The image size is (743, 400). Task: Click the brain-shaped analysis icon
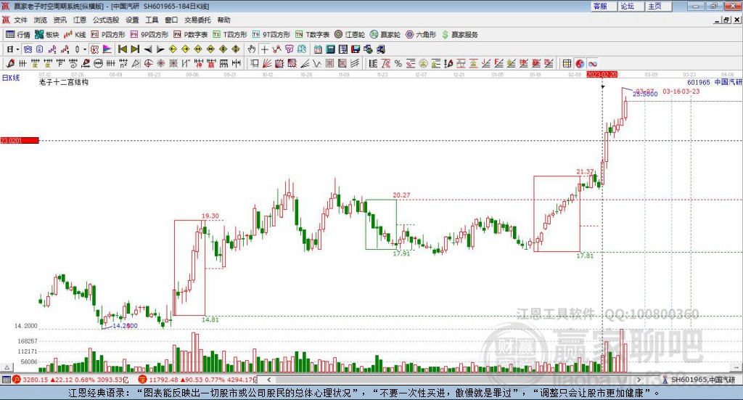[302, 49]
